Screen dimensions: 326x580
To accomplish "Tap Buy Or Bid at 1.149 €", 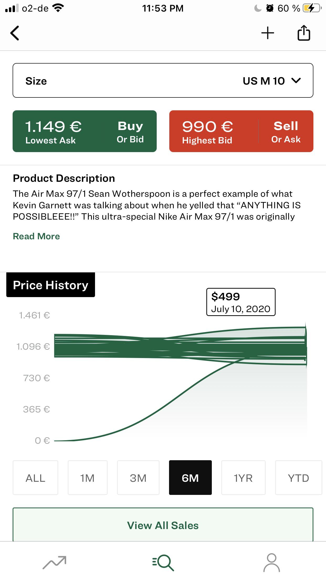I will pos(85,131).
